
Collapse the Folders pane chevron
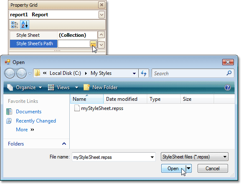[64, 144]
